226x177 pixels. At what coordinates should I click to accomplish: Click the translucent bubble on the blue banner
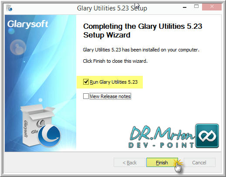click(18, 47)
